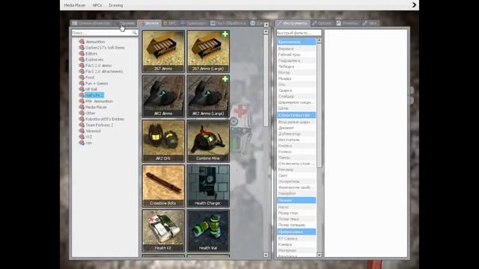Focus the Быстрый фильтр tool filter field

tap(299, 33)
